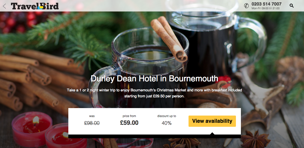The width and height of the screenshot is (304, 148).
Task: Open the TravelBird logo homepage link
Action: (35, 6)
